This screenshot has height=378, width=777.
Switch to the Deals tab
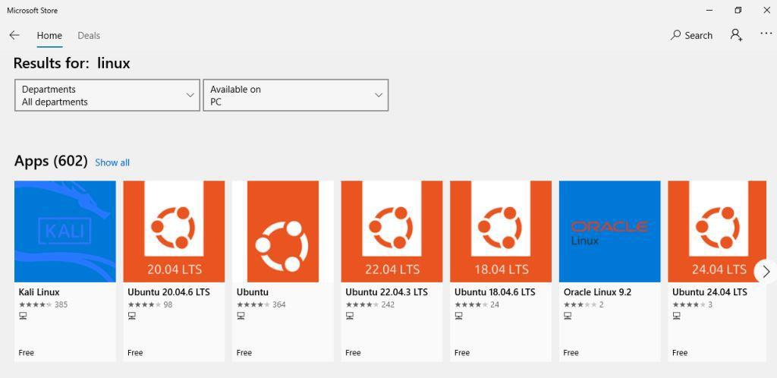[x=89, y=36]
